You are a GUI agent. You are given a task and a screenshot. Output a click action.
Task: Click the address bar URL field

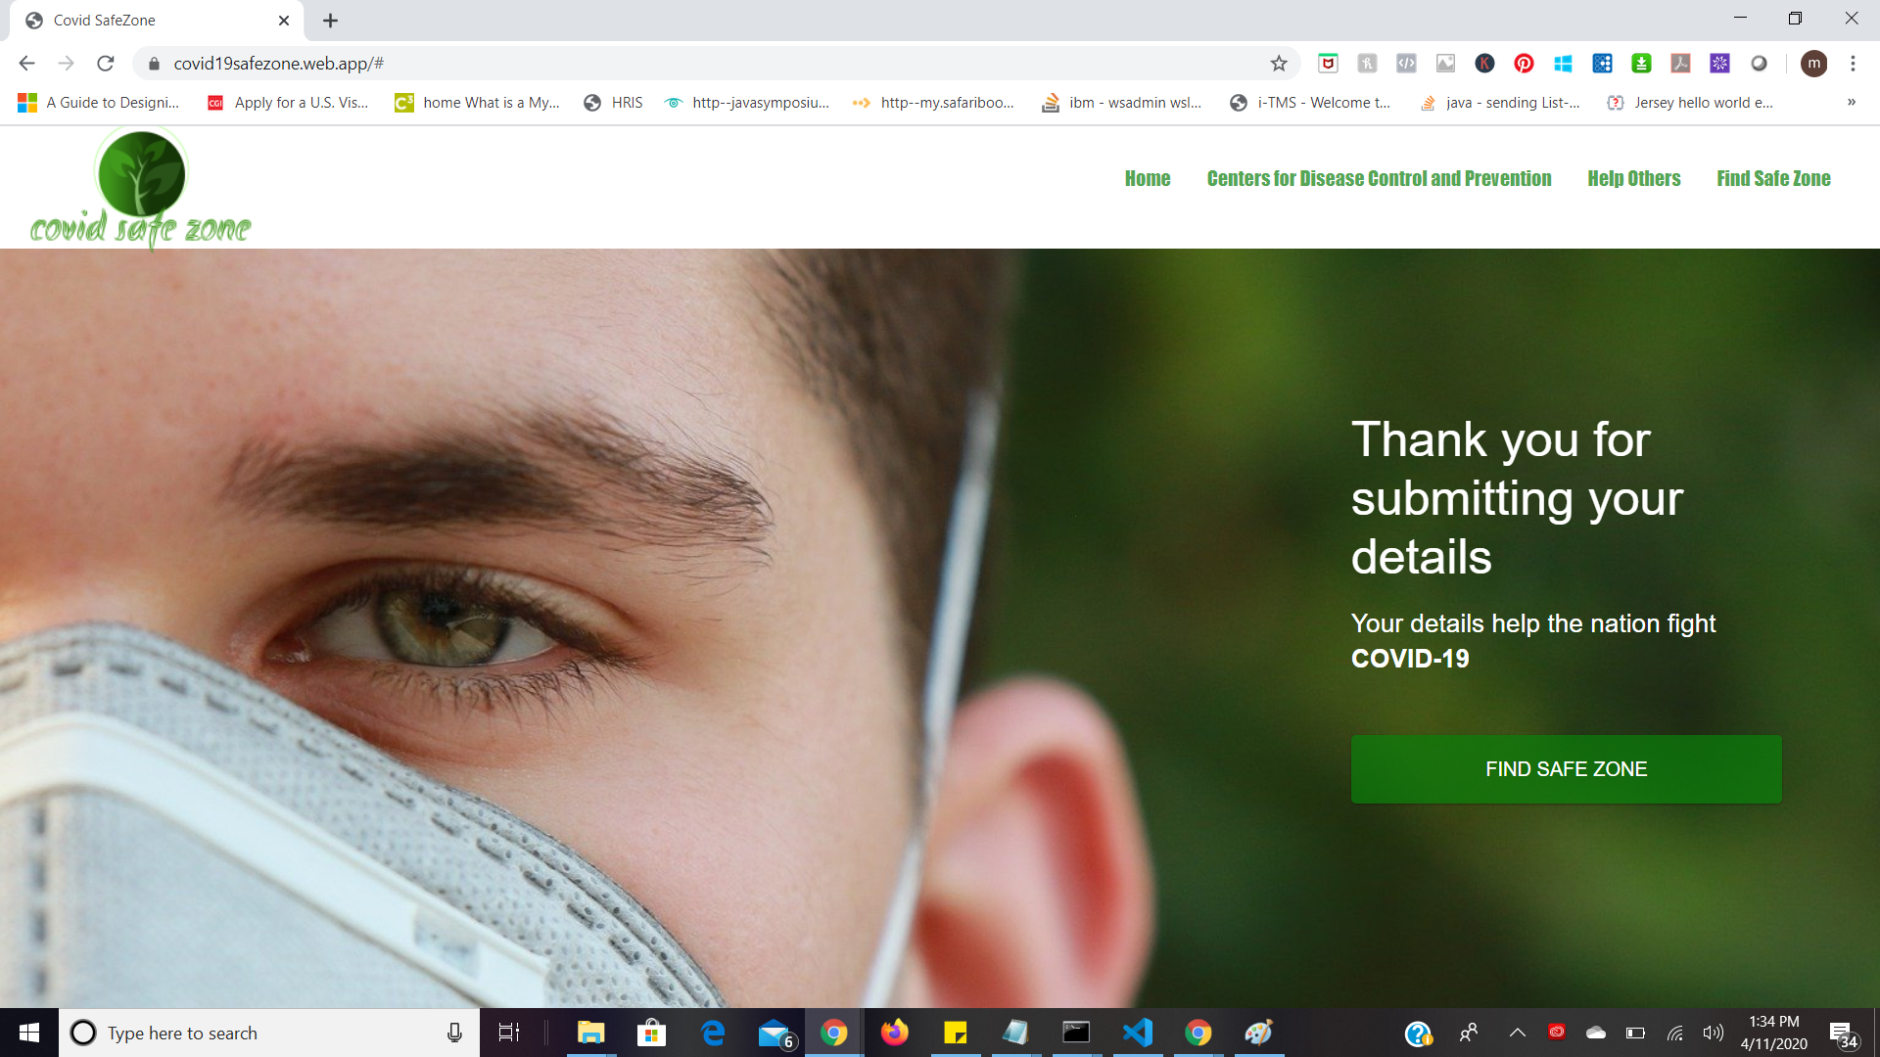coord(715,64)
